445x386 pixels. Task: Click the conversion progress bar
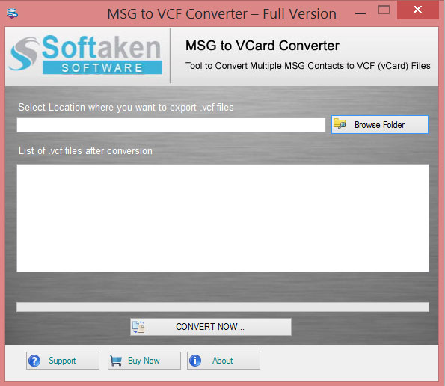223,307
